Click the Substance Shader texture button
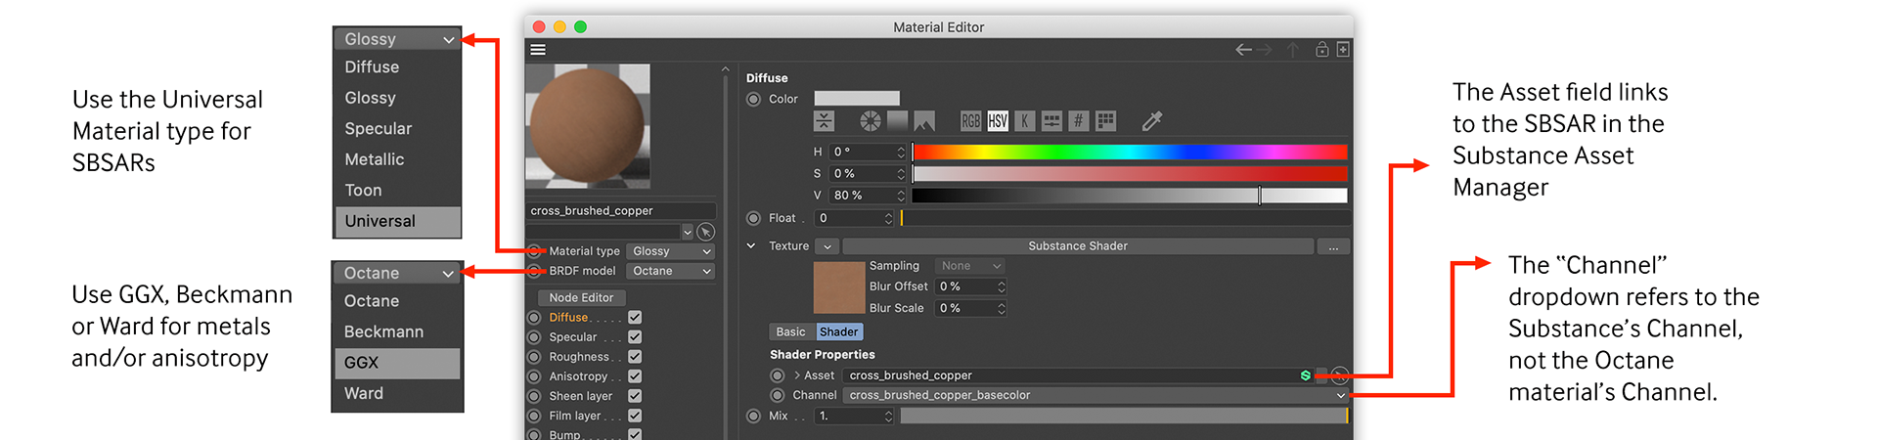 (1077, 246)
